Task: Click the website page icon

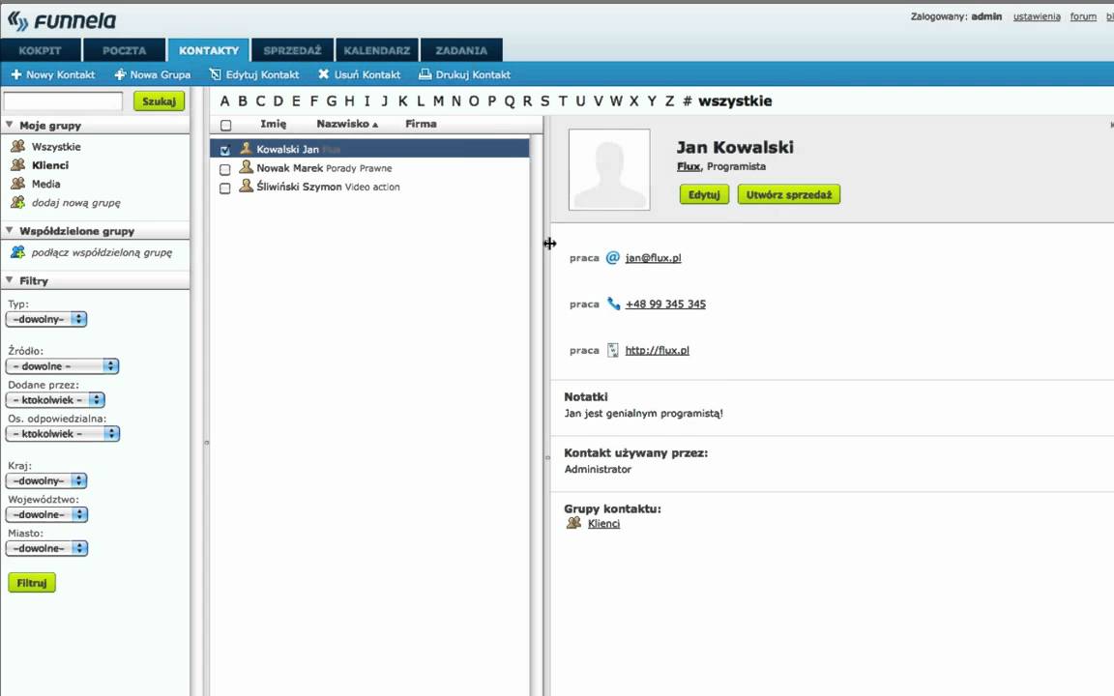Action: 612,350
